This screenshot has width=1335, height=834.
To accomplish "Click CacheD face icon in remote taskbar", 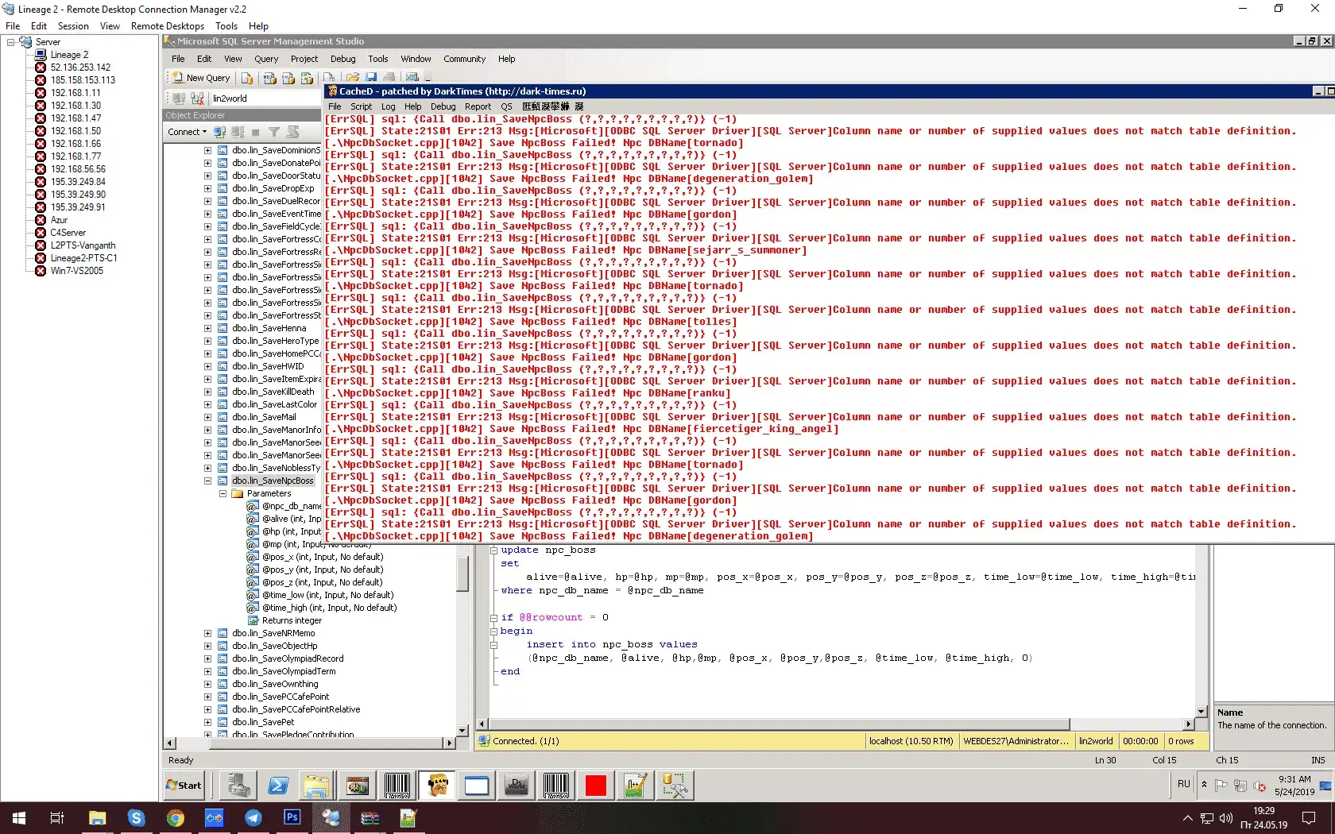I will (x=436, y=786).
